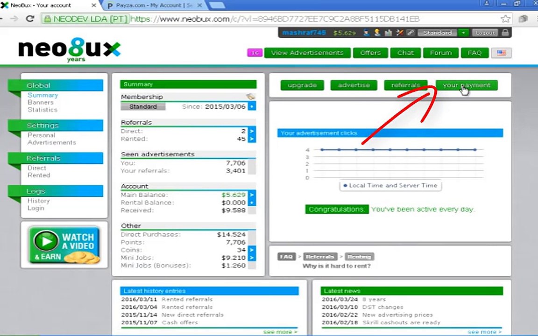Viewport: 538px width, 336px height.
Task: Click the US flag language button
Action: click(x=501, y=53)
